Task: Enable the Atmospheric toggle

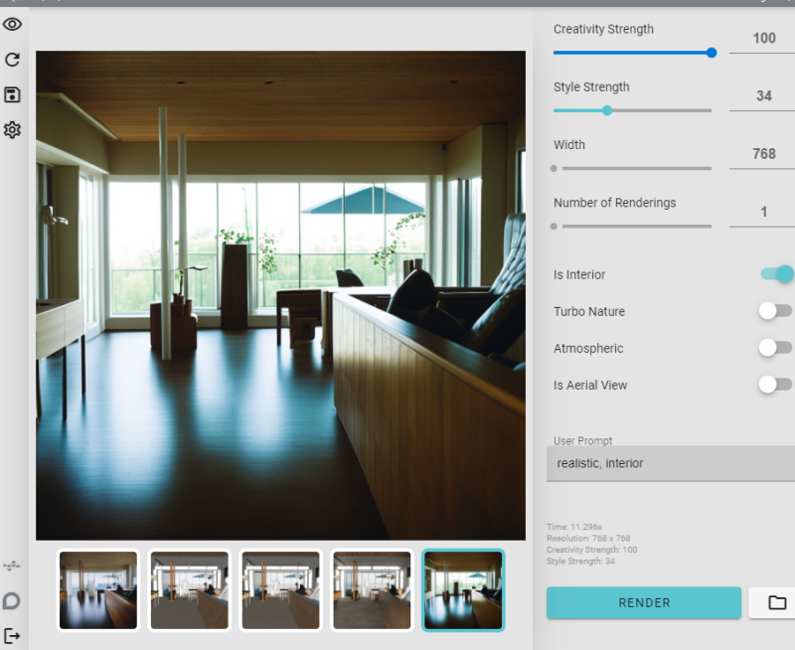Action: click(x=775, y=348)
